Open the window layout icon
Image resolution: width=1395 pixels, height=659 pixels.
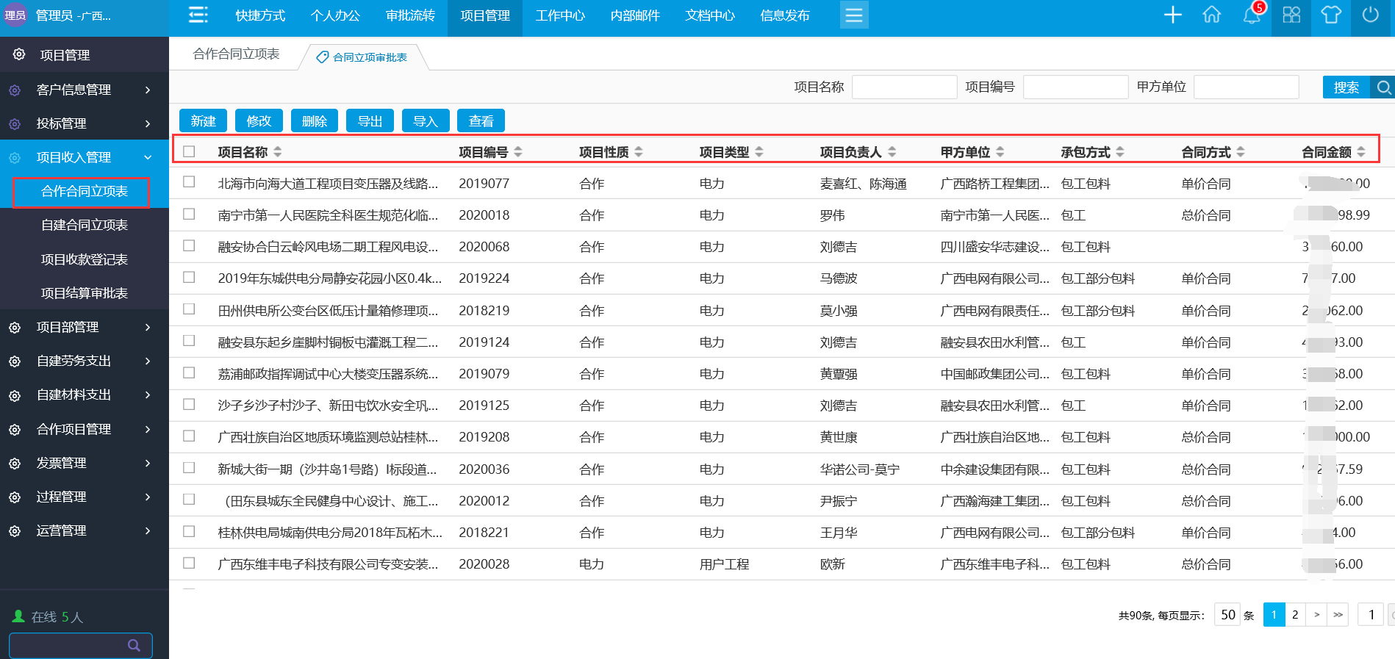[x=1291, y=15]
